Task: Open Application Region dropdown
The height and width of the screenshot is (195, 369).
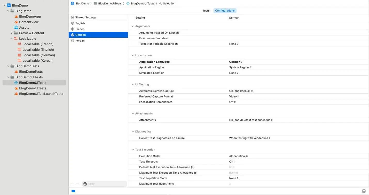Action: pyautogui.click(x=240, y=67)
